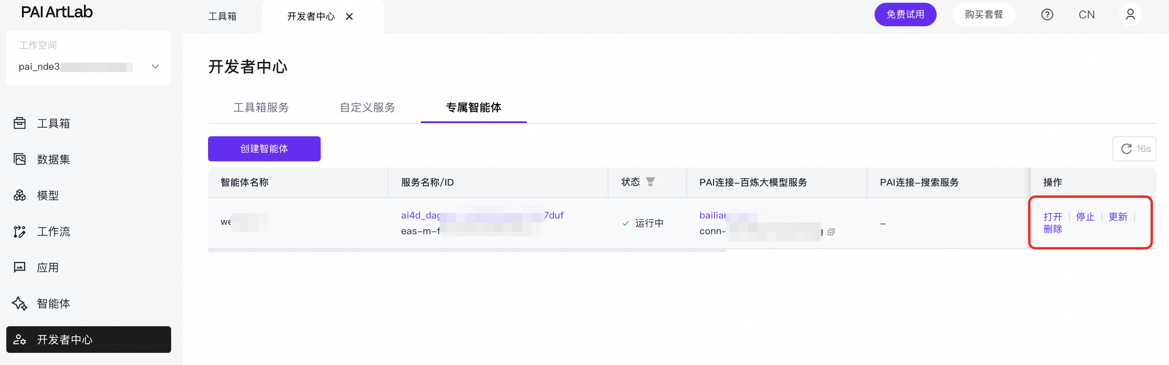Click the refresh timer button
Image resolution: width=1169 pixels, height=365 pixels.
1134,148
